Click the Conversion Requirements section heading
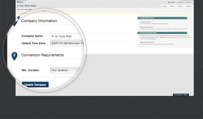The height and width of the screenshot is (119, 203). (x=42, y=55)
